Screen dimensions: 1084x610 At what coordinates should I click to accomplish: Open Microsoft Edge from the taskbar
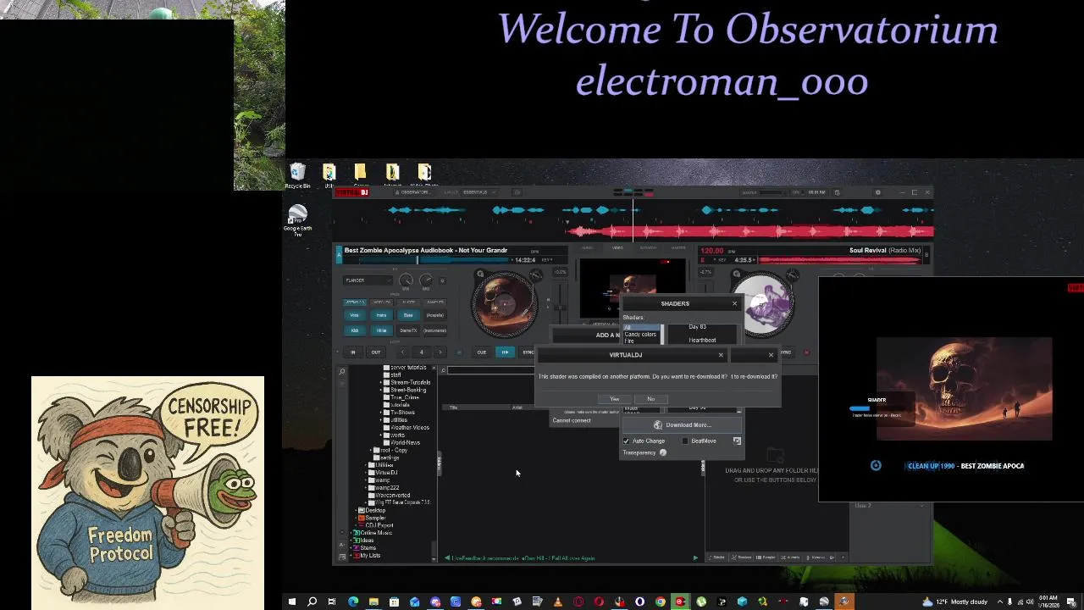pos(353,602)
